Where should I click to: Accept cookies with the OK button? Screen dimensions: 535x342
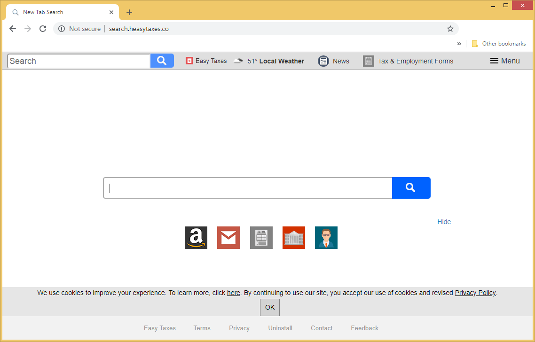(270, 307)
